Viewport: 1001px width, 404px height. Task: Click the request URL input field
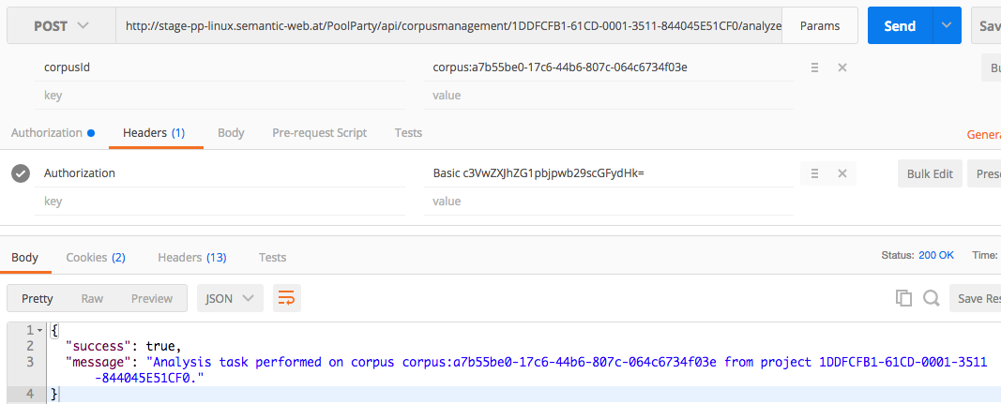450,26
